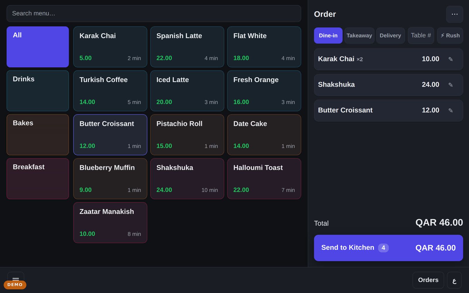Image resolution: width=469 pixels, height=293 pixels.
Task: Add Butter Croissant menu card
Action: (110, 135)
